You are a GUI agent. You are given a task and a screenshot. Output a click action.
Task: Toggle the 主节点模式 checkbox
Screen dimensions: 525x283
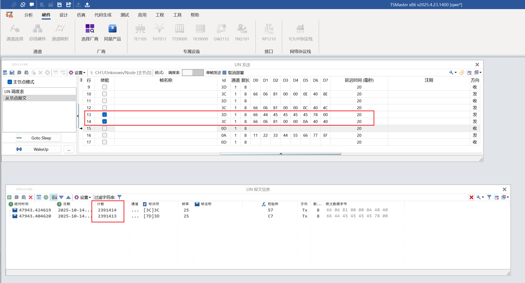(x=9, y=81)
